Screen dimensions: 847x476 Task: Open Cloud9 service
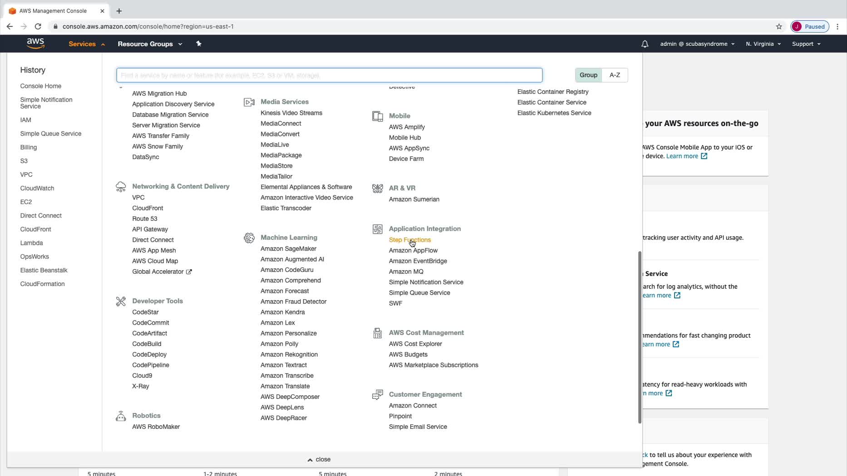point(142,376)
